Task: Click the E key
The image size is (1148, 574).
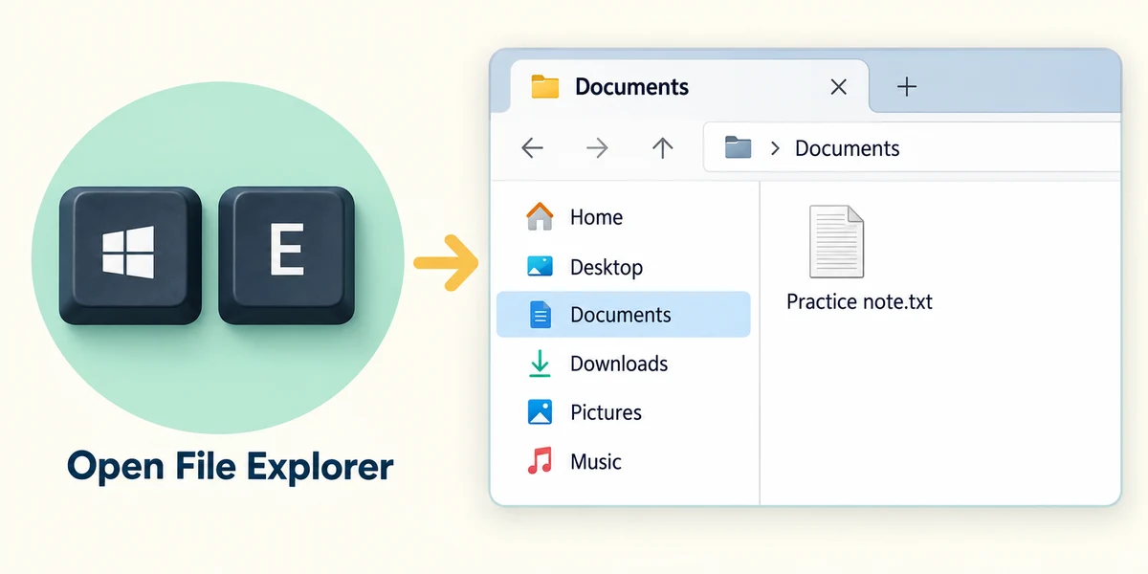Action: coord(286,254)
